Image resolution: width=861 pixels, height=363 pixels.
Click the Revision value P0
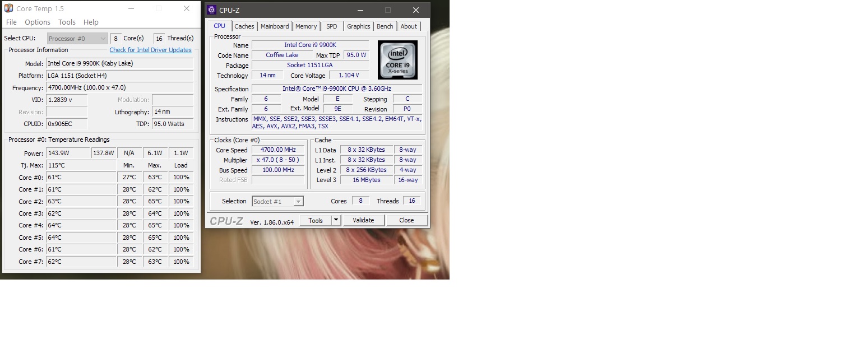407,109
